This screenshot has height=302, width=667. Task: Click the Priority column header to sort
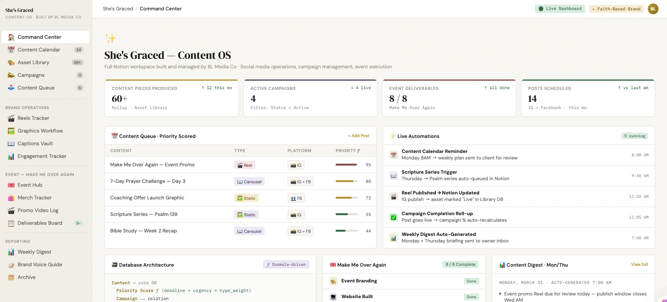348,151
